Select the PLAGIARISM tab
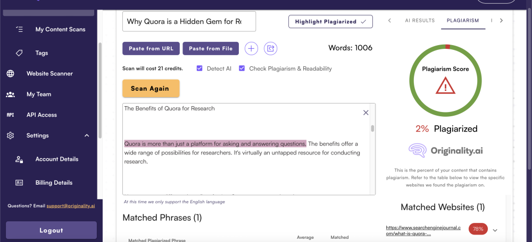This screenshot has width=532, height=242. point(463,20)
